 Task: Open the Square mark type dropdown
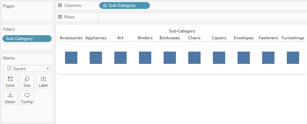[x=27, y=69]
